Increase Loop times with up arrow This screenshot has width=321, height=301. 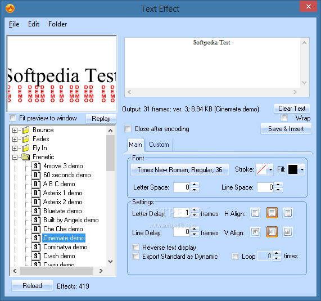point(277,254)
